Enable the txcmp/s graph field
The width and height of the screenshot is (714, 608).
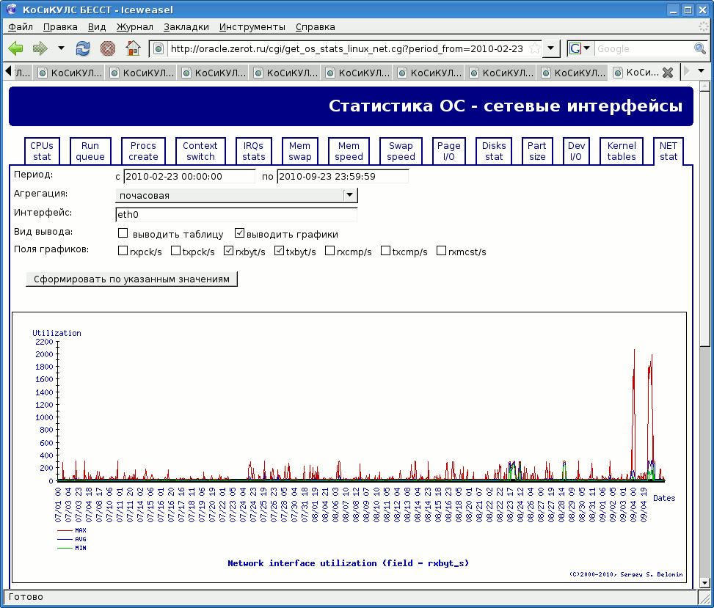click(386, 251)
